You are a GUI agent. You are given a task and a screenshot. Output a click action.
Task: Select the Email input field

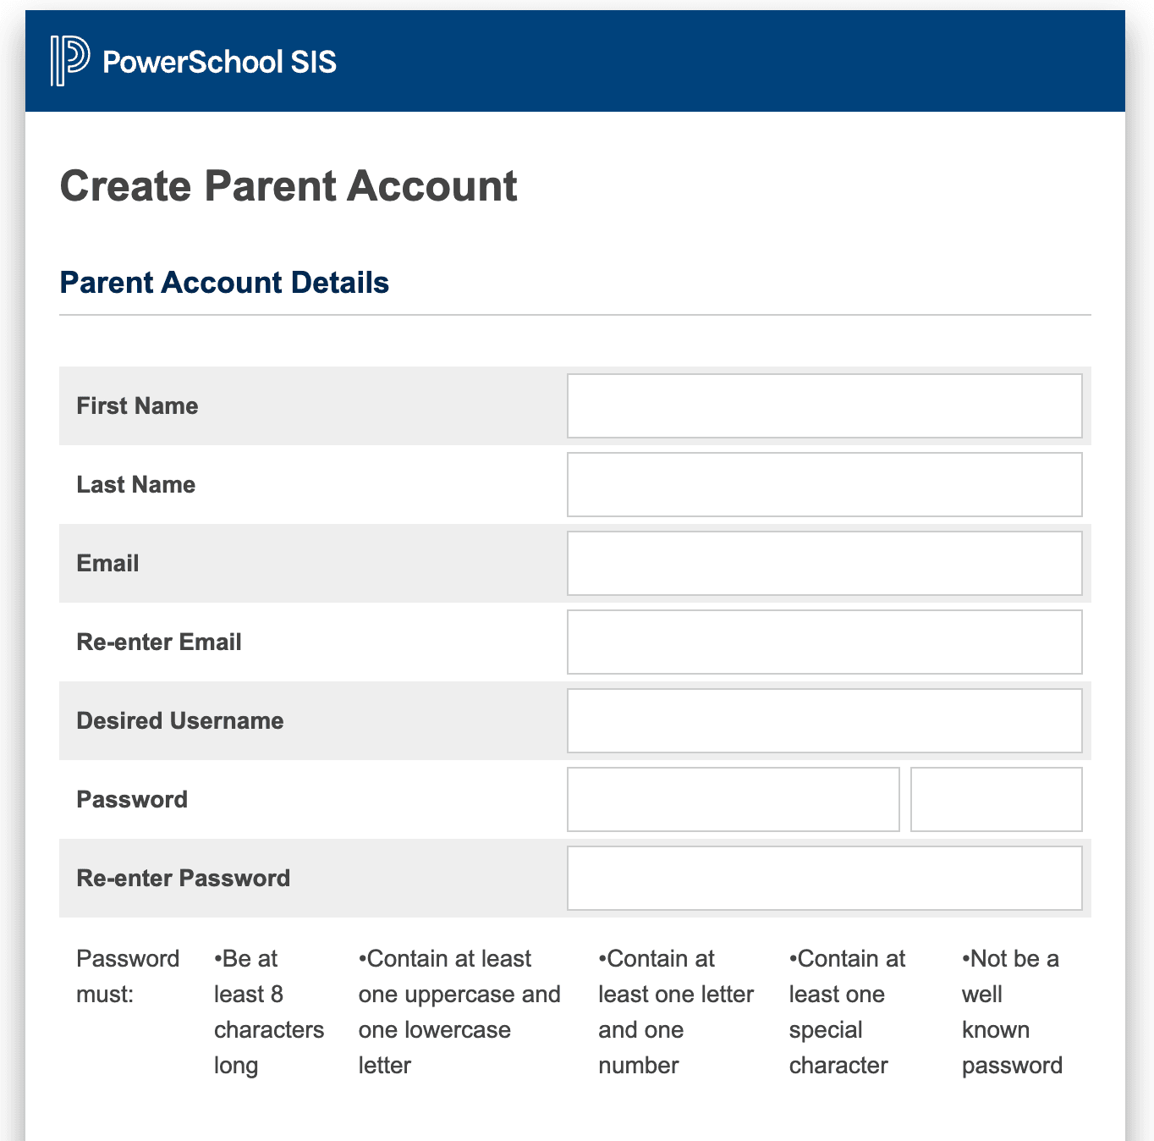click(824, 563)
